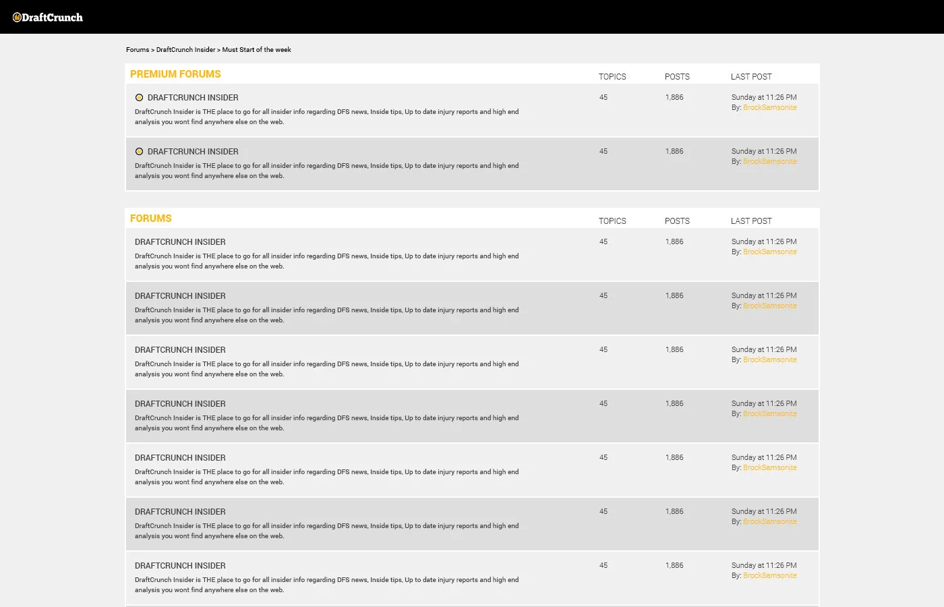The image size is (944, 607).
Task: Click the POSTS column header in the Forums section
Action: tap(677, 221)
